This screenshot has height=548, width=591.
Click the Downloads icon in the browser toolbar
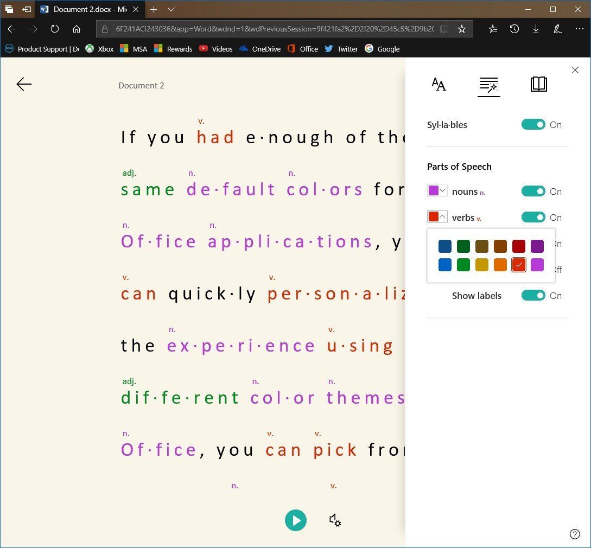tap(536, 29)
